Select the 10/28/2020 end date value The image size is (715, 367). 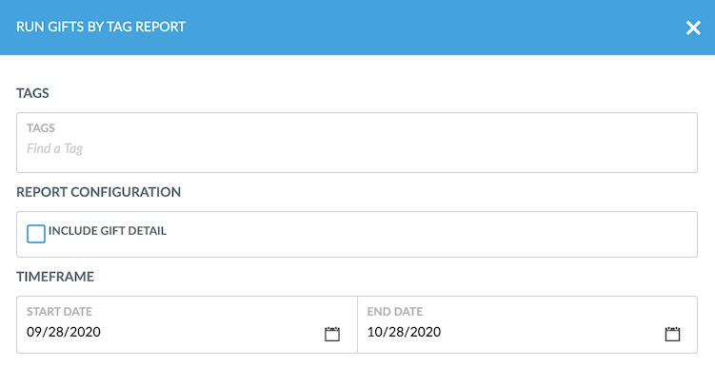404,332
